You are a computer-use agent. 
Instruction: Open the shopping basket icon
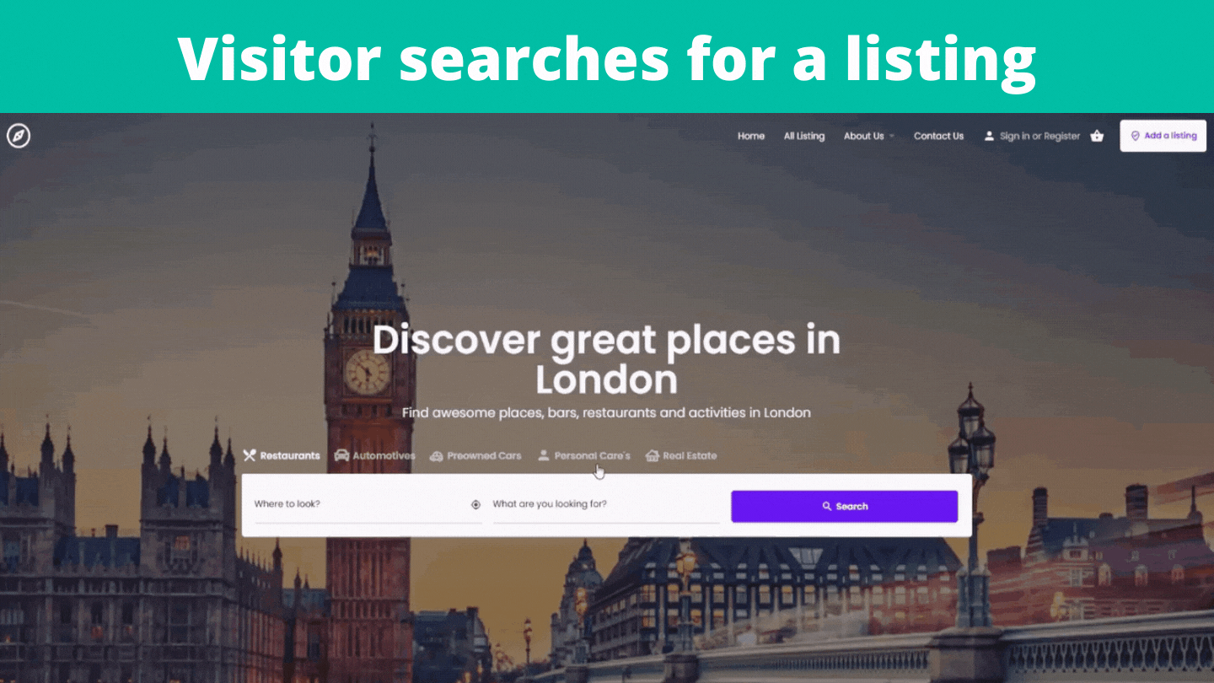1097,136
